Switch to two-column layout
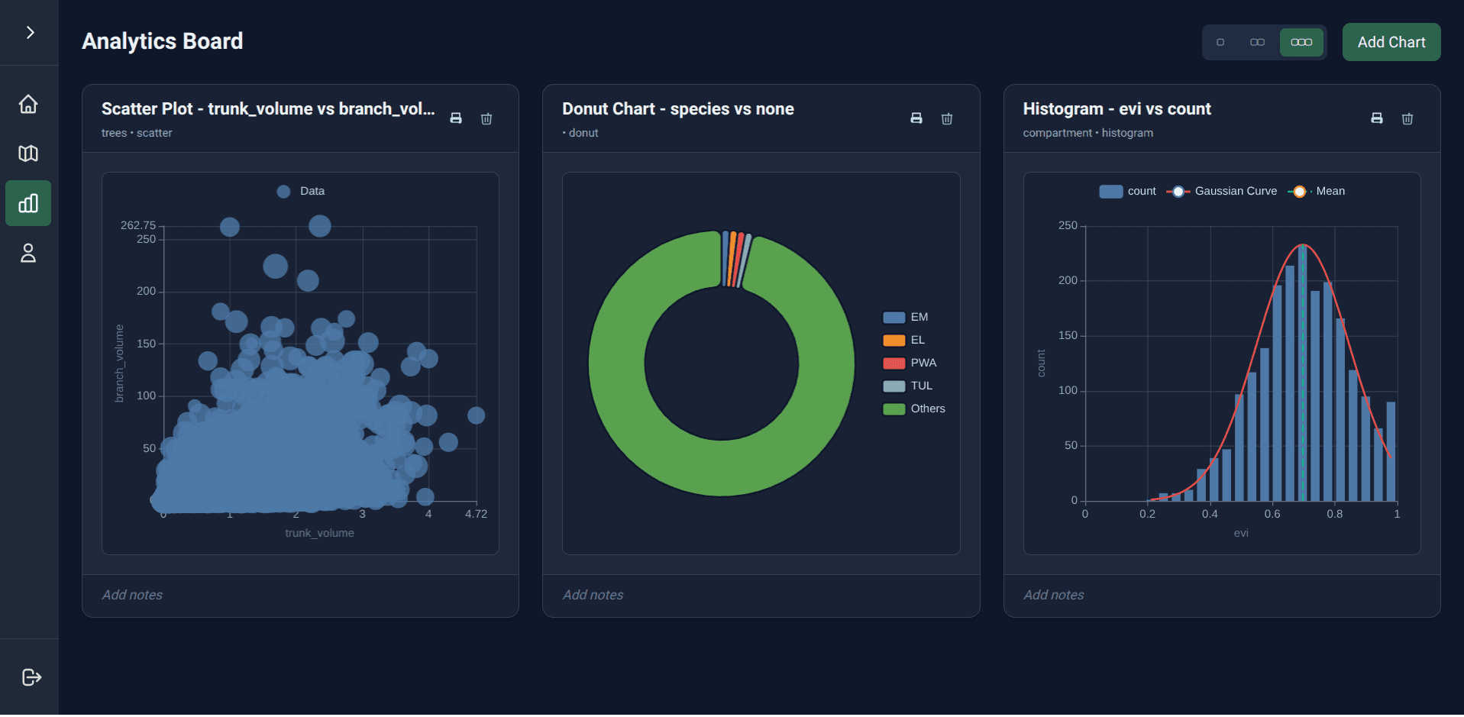1464x717 pixels. (1257, 42)
